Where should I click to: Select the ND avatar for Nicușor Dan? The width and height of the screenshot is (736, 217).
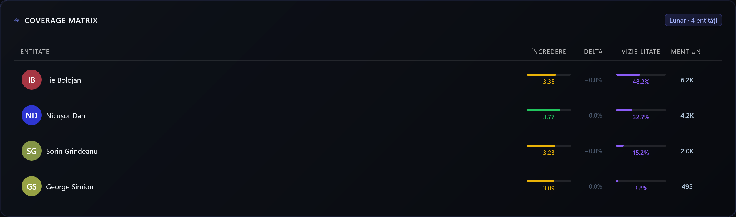[32, 115]
